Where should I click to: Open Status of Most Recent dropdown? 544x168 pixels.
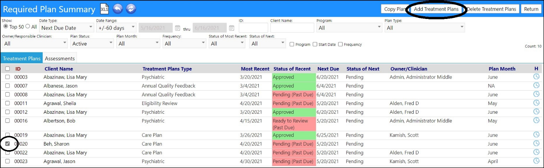[227, 44]
